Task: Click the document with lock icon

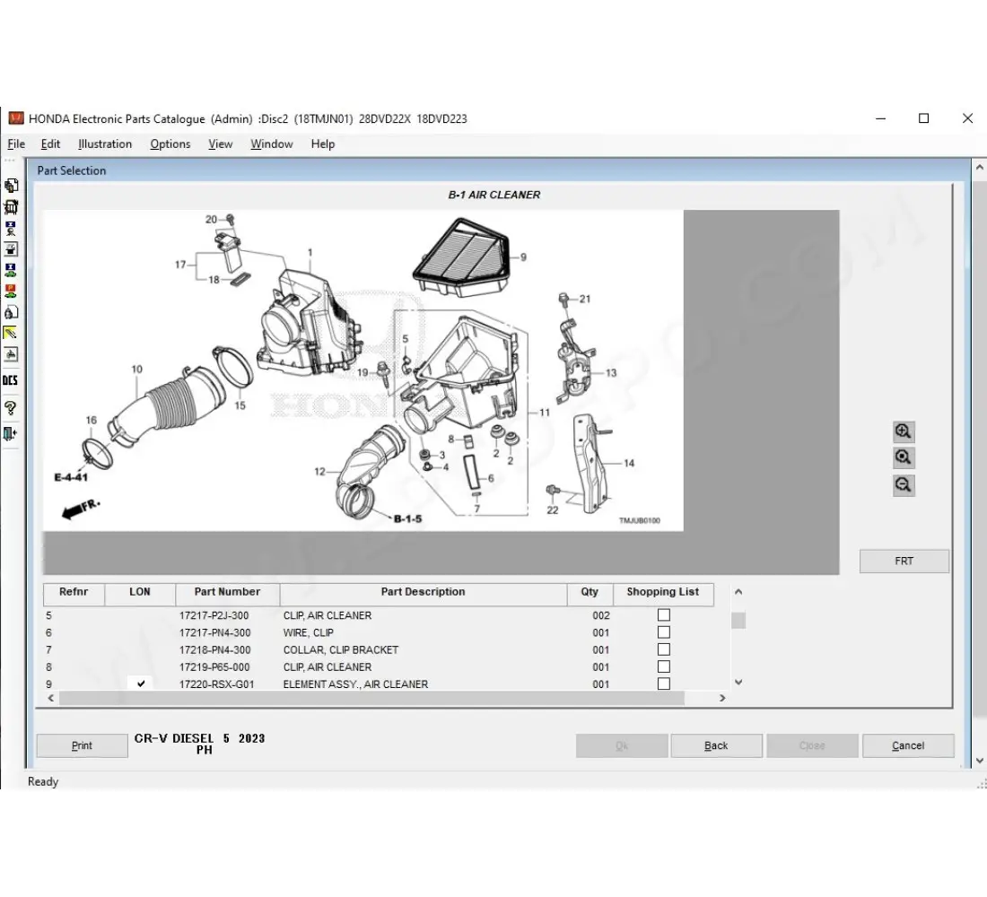Action: tap(11, 312)
